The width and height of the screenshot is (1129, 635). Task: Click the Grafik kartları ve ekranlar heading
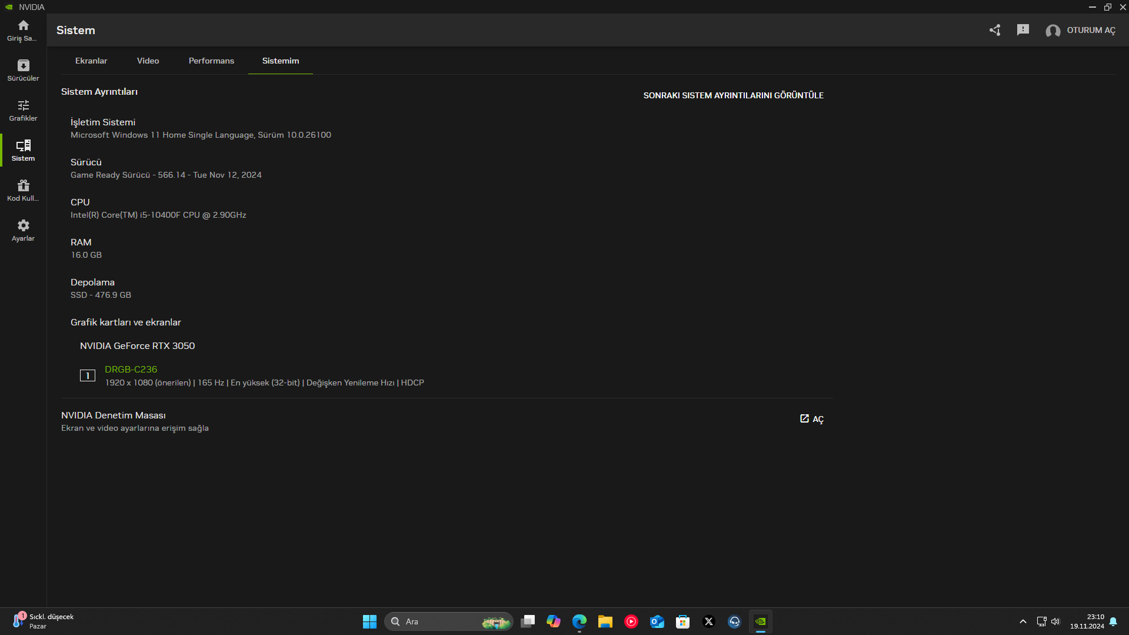126,323
